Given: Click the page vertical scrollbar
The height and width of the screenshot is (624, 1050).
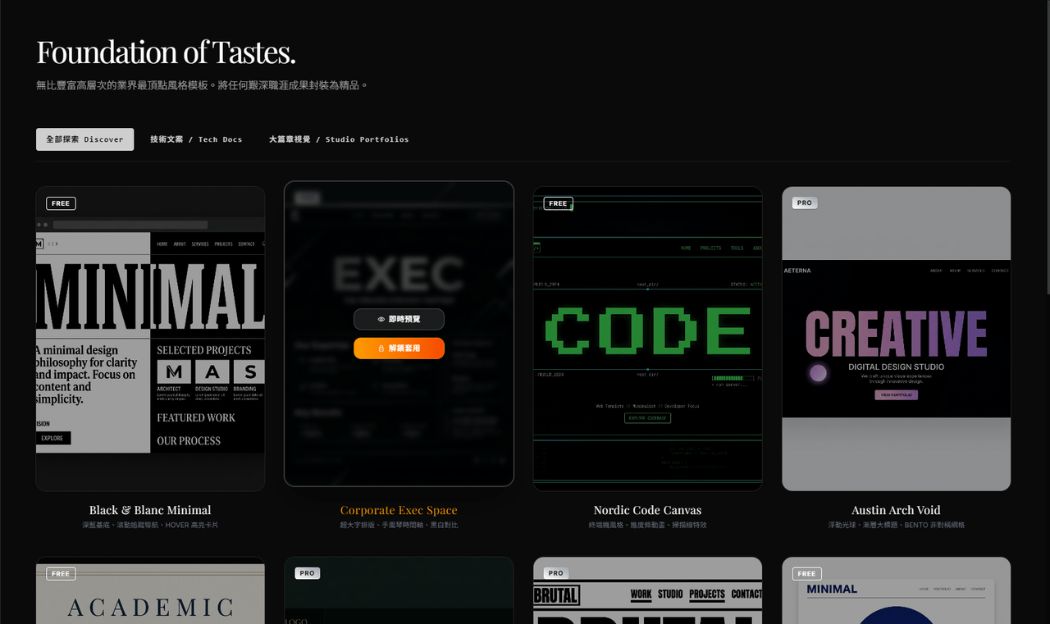Looking at the screenshot, I should click(1046, 148).
